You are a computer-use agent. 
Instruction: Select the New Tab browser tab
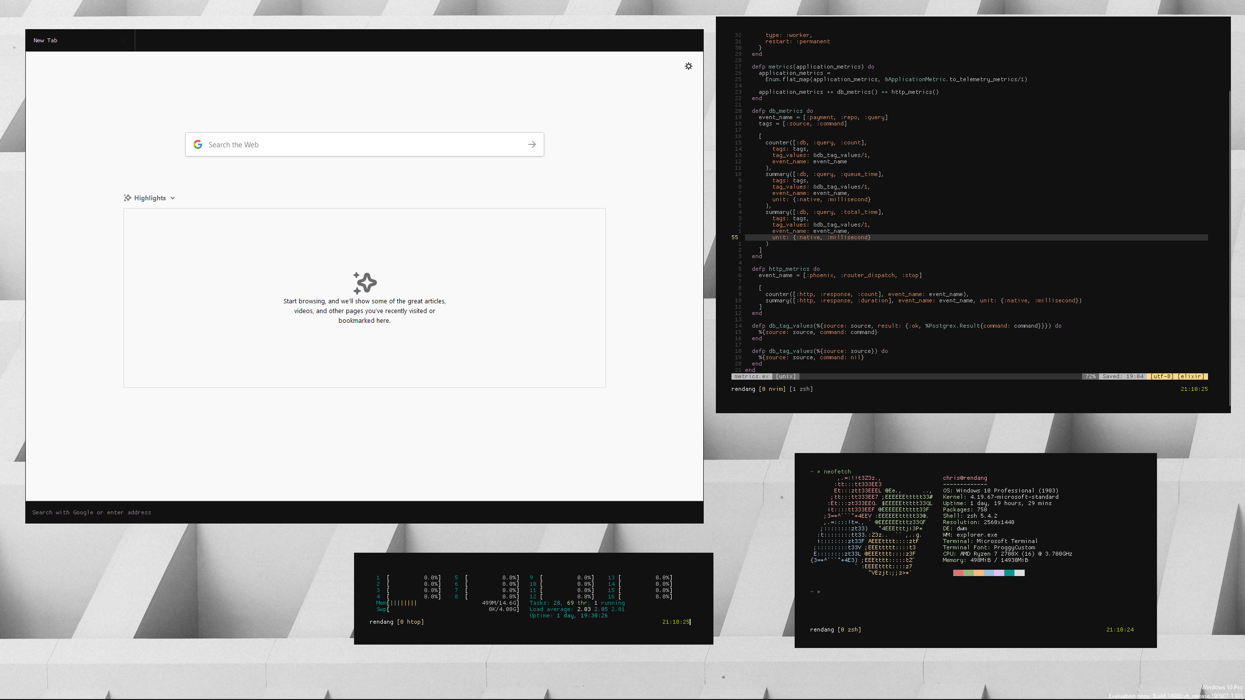point(45,40)
